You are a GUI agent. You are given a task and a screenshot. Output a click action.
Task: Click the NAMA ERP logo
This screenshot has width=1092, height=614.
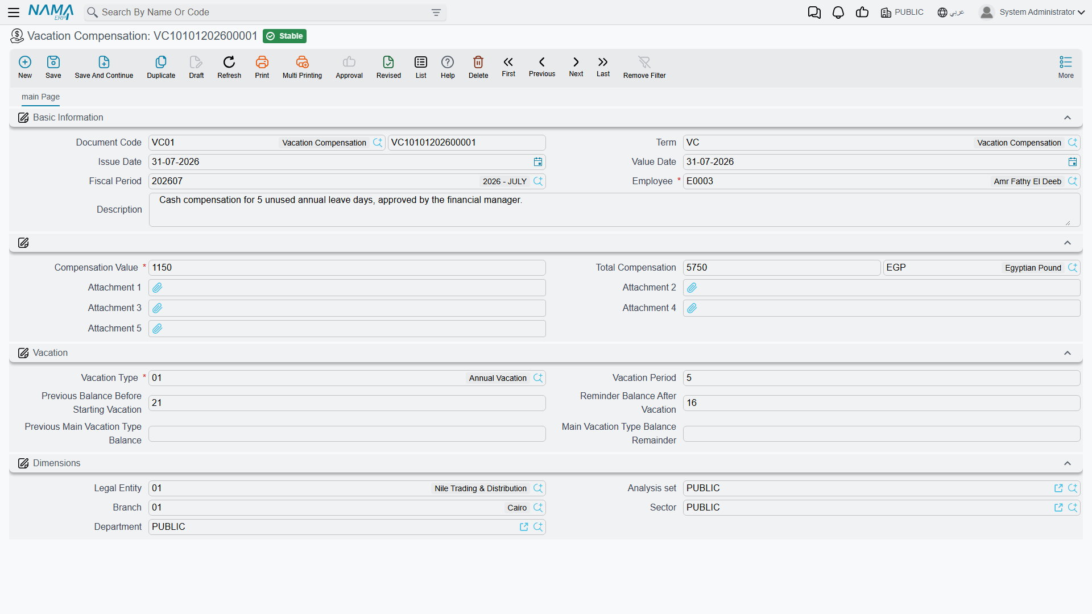51,12
